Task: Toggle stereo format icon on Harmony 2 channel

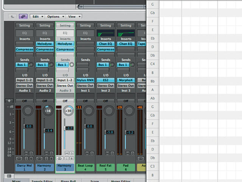Action: coord(39,159)
